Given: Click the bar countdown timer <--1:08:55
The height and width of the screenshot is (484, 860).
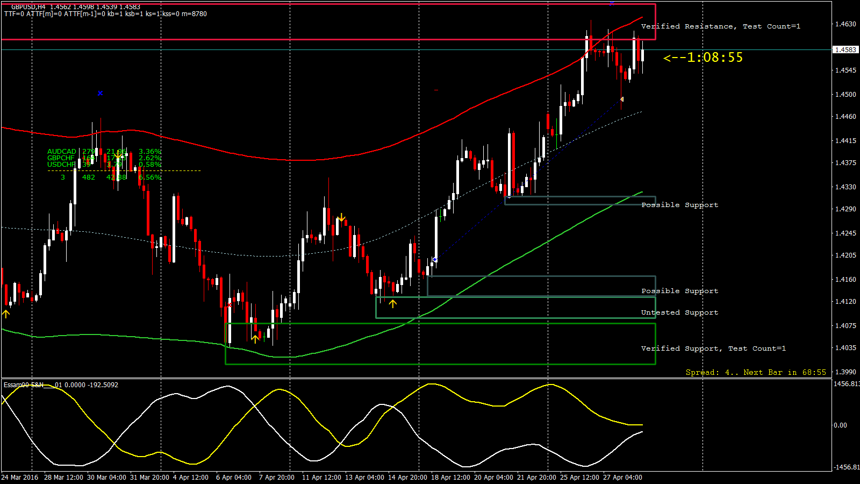Looking at the screenshot, I should coord(703,58).
